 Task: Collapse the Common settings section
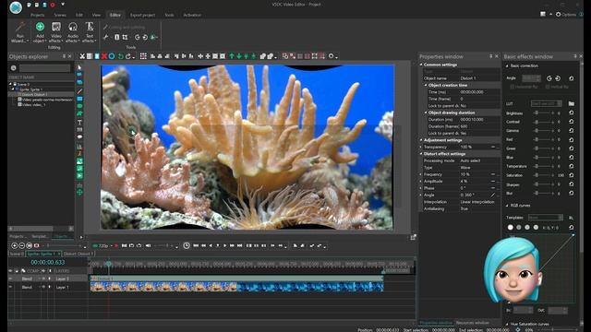point(421,65)
